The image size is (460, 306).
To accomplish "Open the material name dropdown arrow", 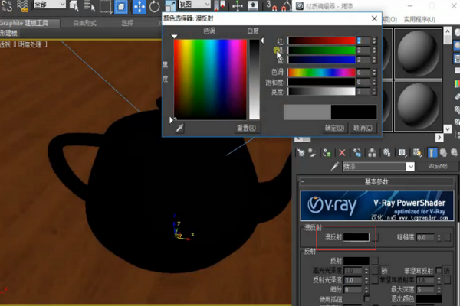I will coord(410,167).
